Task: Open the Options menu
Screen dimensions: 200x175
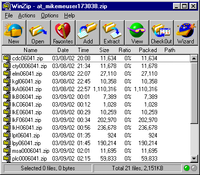Action: (x=50, y=15)
